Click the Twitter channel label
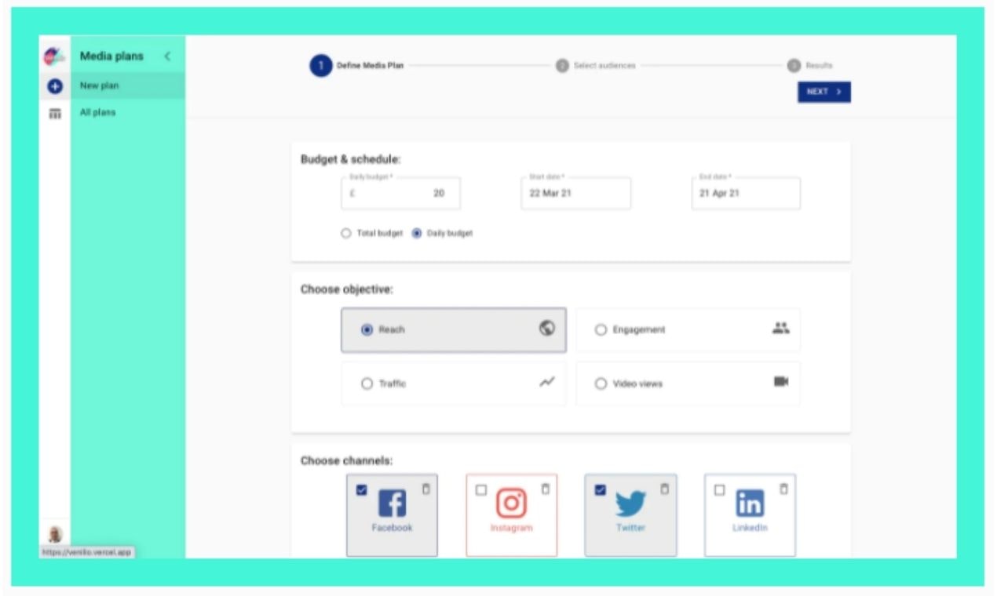This screenshot has width=997, height=596. (x=630, y=528)
